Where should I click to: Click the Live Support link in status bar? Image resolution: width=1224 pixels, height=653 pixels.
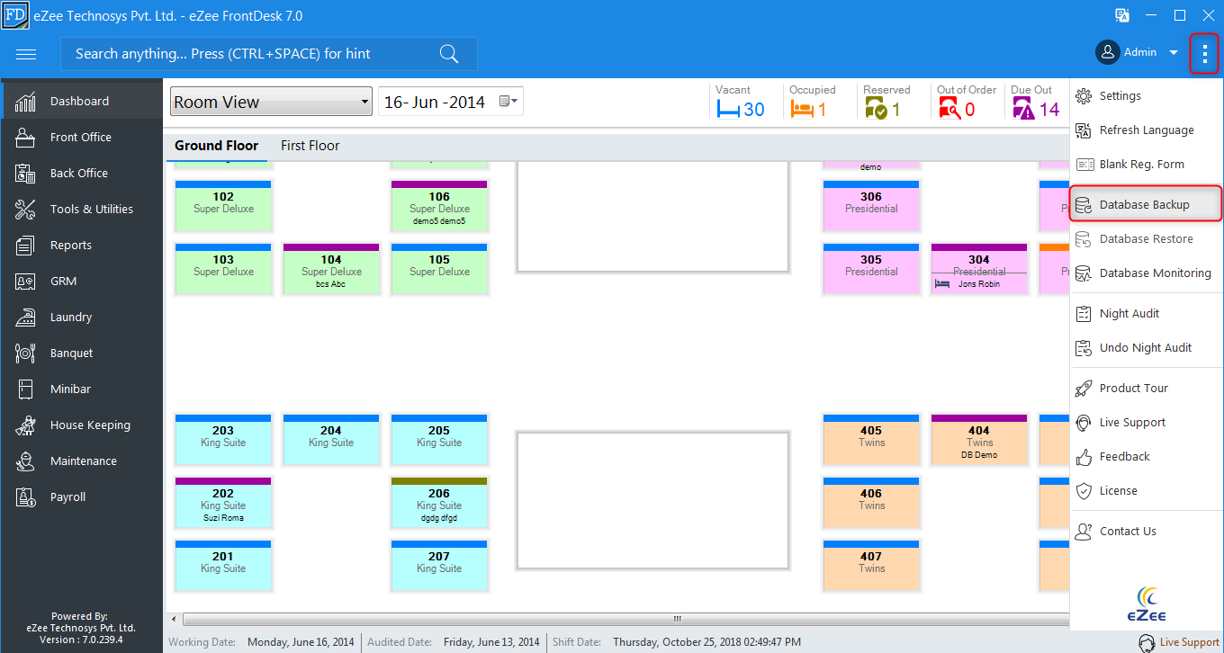click(1189, 642)
